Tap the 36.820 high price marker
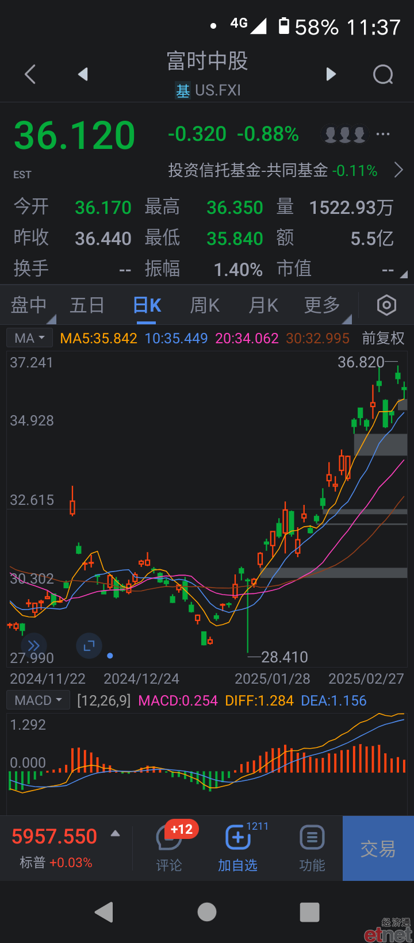414x943 pixels. [x=361, y=362]
